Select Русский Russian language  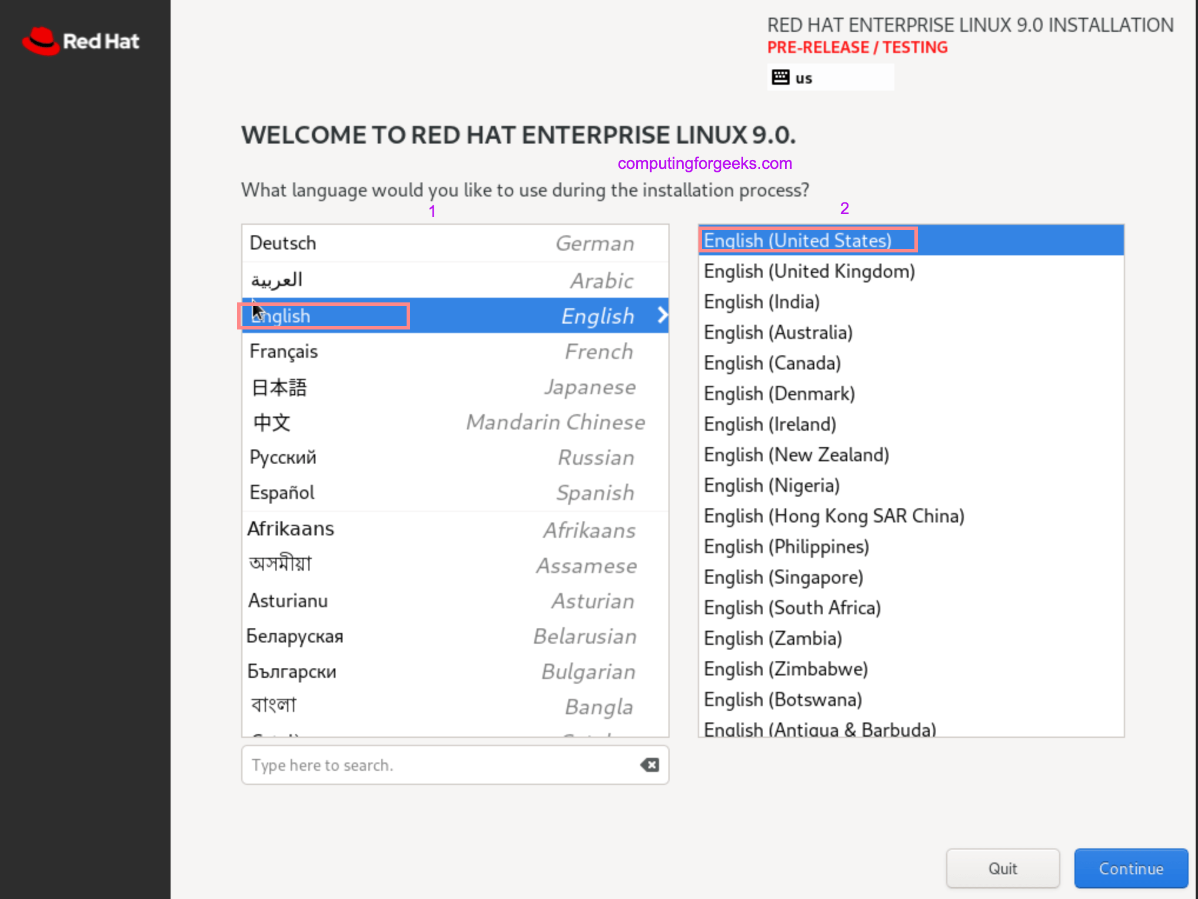point(455,458)
